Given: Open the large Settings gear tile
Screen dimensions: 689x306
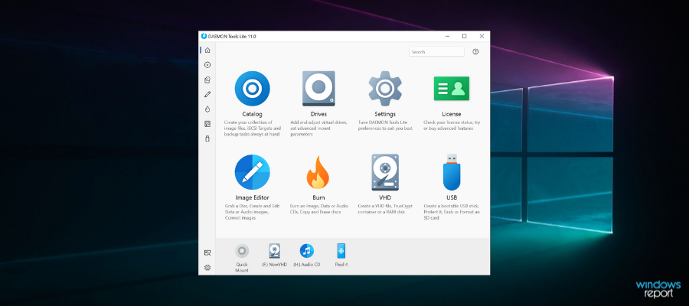Looking at the screenshot, I should (385, 89).
